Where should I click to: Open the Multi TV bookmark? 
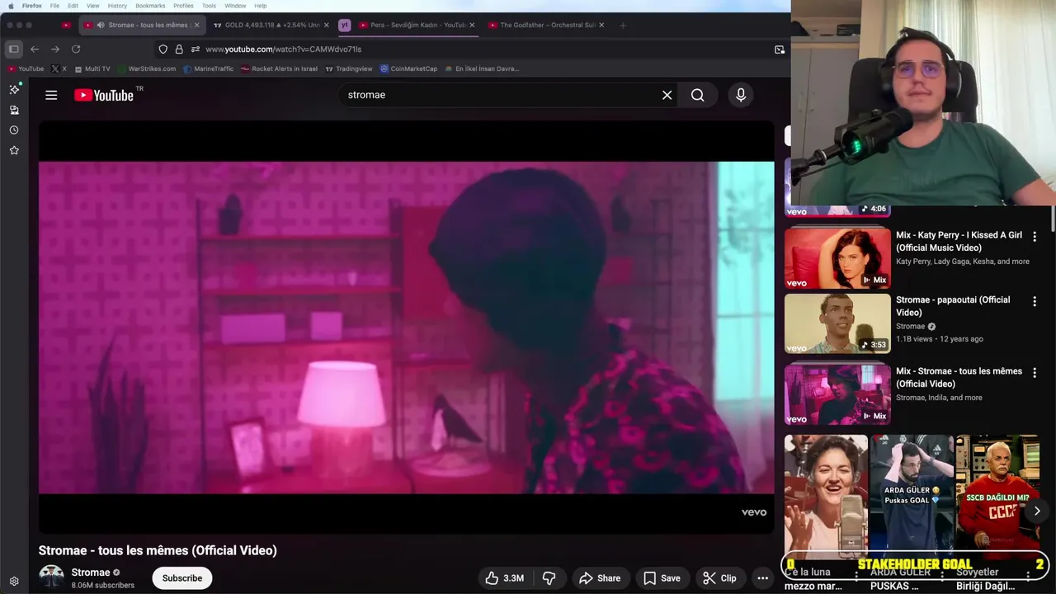pyautogui.click(x=92, y=69)
